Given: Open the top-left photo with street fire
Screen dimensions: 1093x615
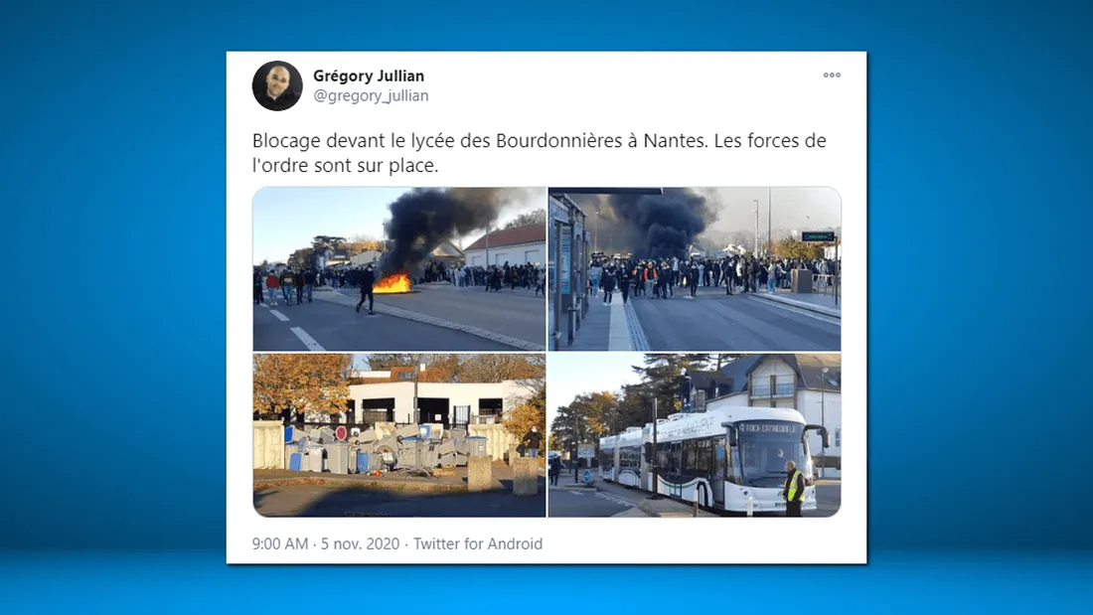Looking at the screenshot, I should pos(399,268).
